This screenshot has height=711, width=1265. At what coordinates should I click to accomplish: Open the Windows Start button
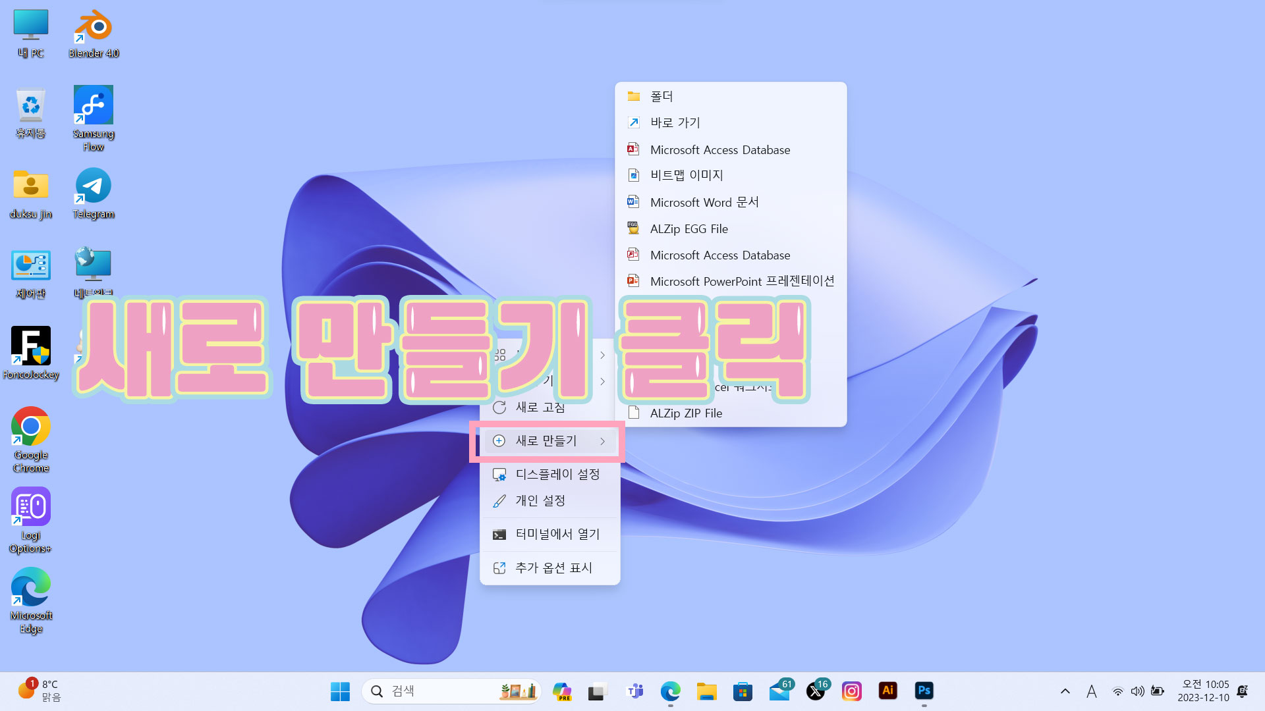coord(340,691)
